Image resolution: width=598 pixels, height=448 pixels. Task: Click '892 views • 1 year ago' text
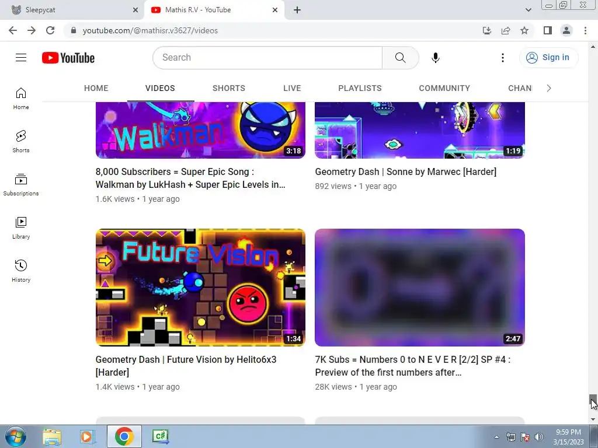tap(356, 186)
